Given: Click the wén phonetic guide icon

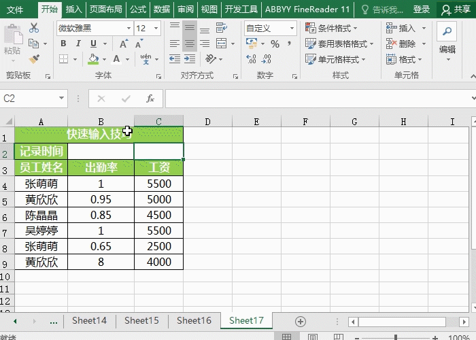Looking at the screenshot, I should [146, 59].
